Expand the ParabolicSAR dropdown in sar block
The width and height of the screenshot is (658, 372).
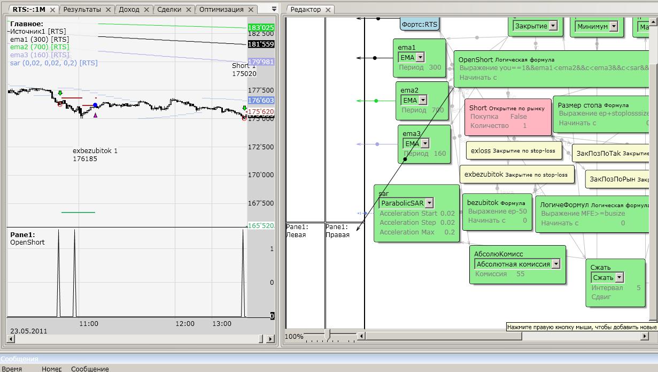(x=429, y=203)
